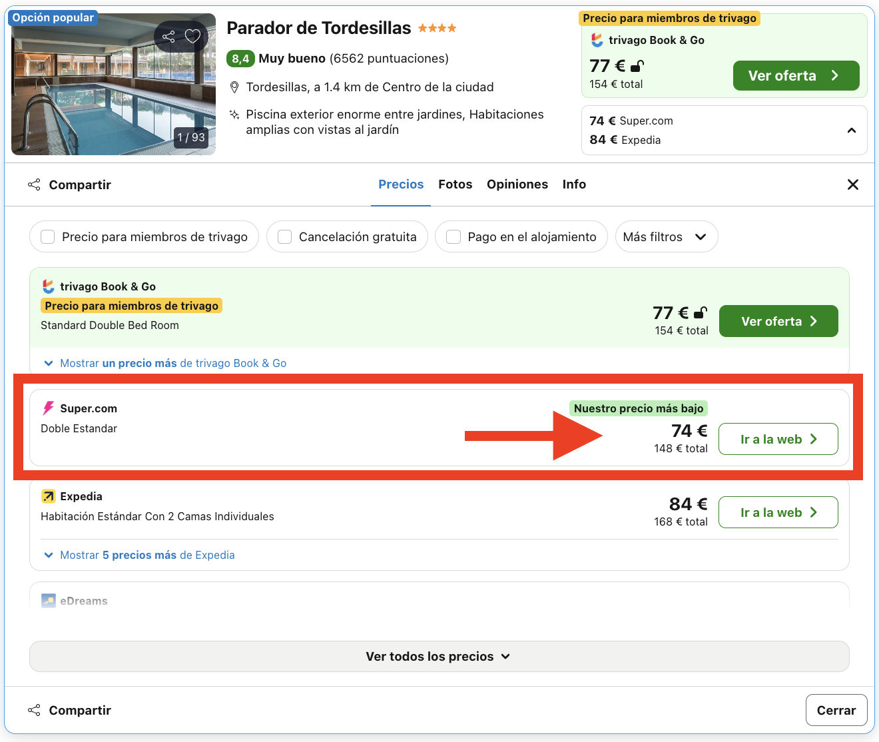Image resolution: width=879 pixels, height=742 pixels.
Task: Expand 'Ver todos los precios'
Action: point(438,656)
